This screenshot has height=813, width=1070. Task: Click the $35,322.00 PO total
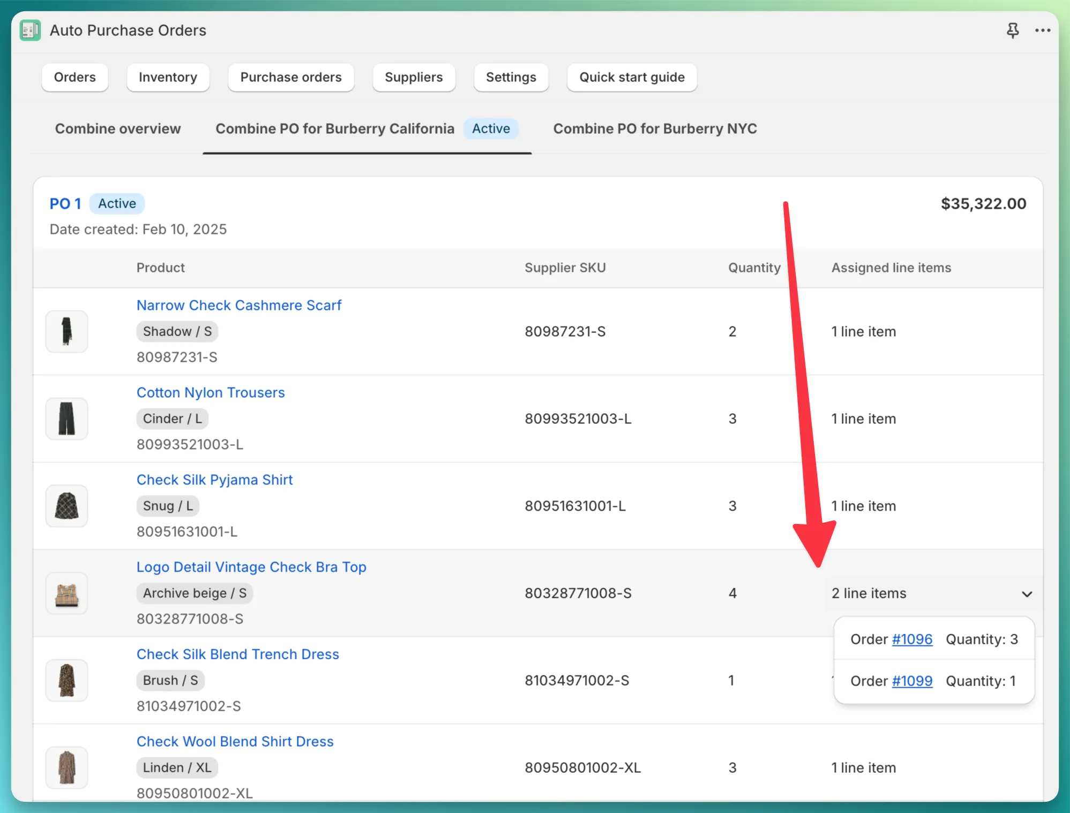click(x=983, y=204)
